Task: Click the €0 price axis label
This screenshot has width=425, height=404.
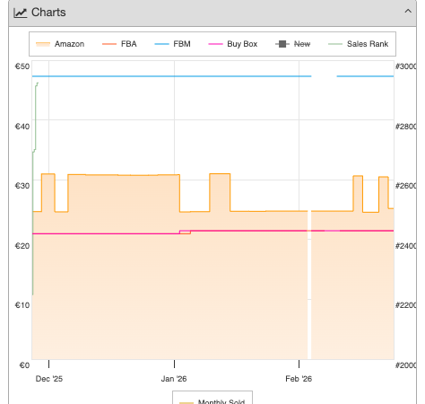Action: tap(24, 365)
